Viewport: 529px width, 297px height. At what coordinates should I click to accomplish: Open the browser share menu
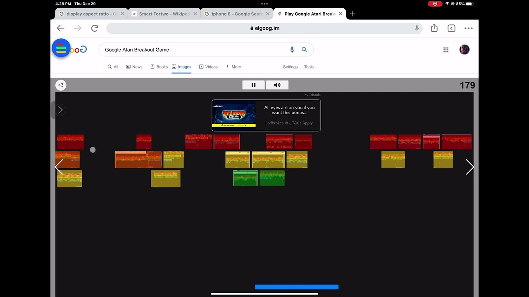pyautogui.click(x=434, y=28)
